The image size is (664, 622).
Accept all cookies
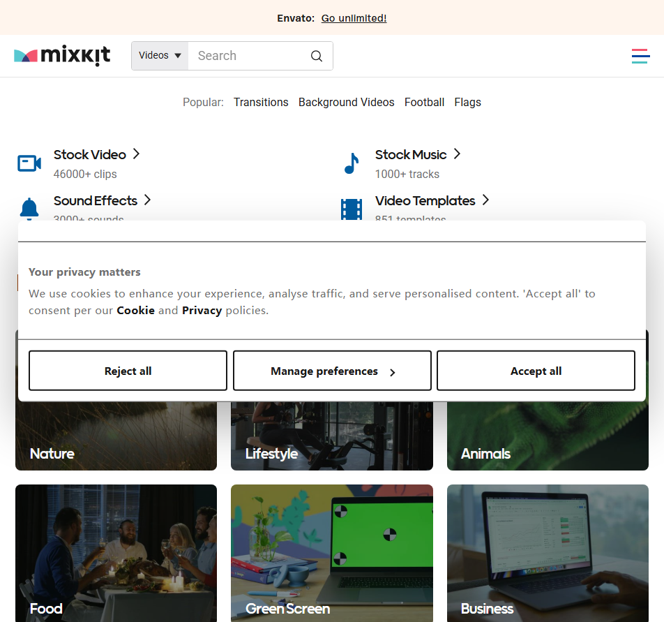coord(536,371)
